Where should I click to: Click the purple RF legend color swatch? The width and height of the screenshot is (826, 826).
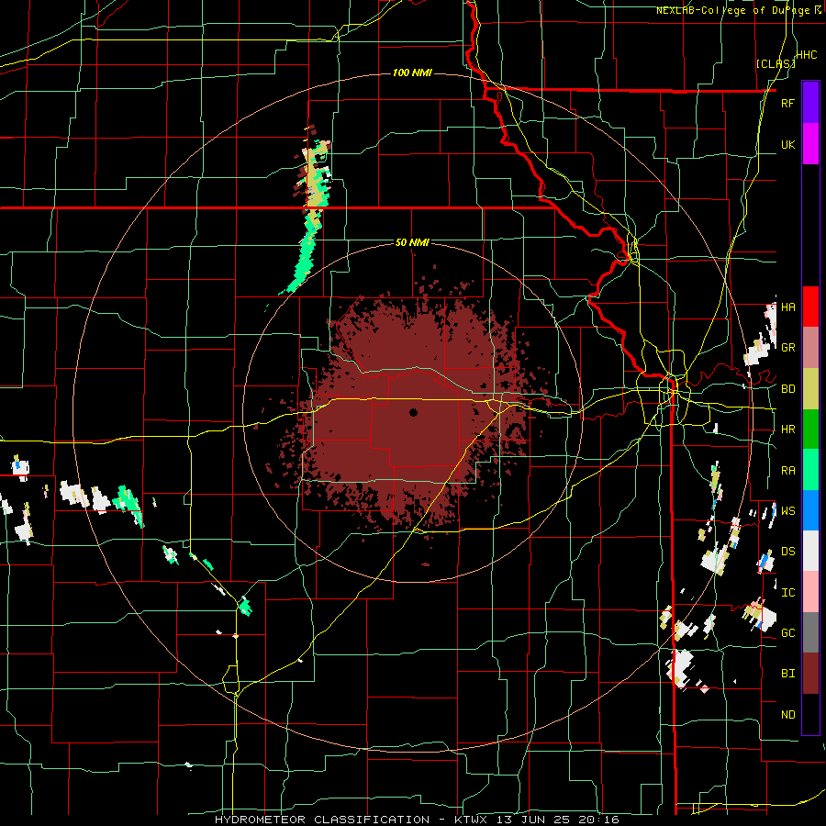pos(810,102)
